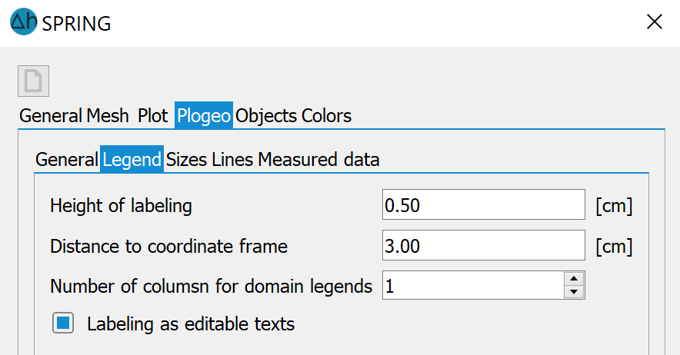The height and width of the screenshot is (355, 680).
Task: Focus the Distance to coordinate frame field
Action: tap(484, 245)
